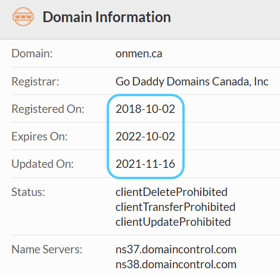The image size is (280, 276).
Task: Click the clientDeleteProhibited status
Action: click(172, 192)
